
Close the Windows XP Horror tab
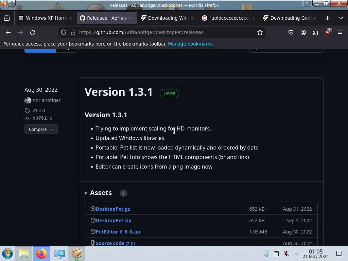[x=70, y=18]
